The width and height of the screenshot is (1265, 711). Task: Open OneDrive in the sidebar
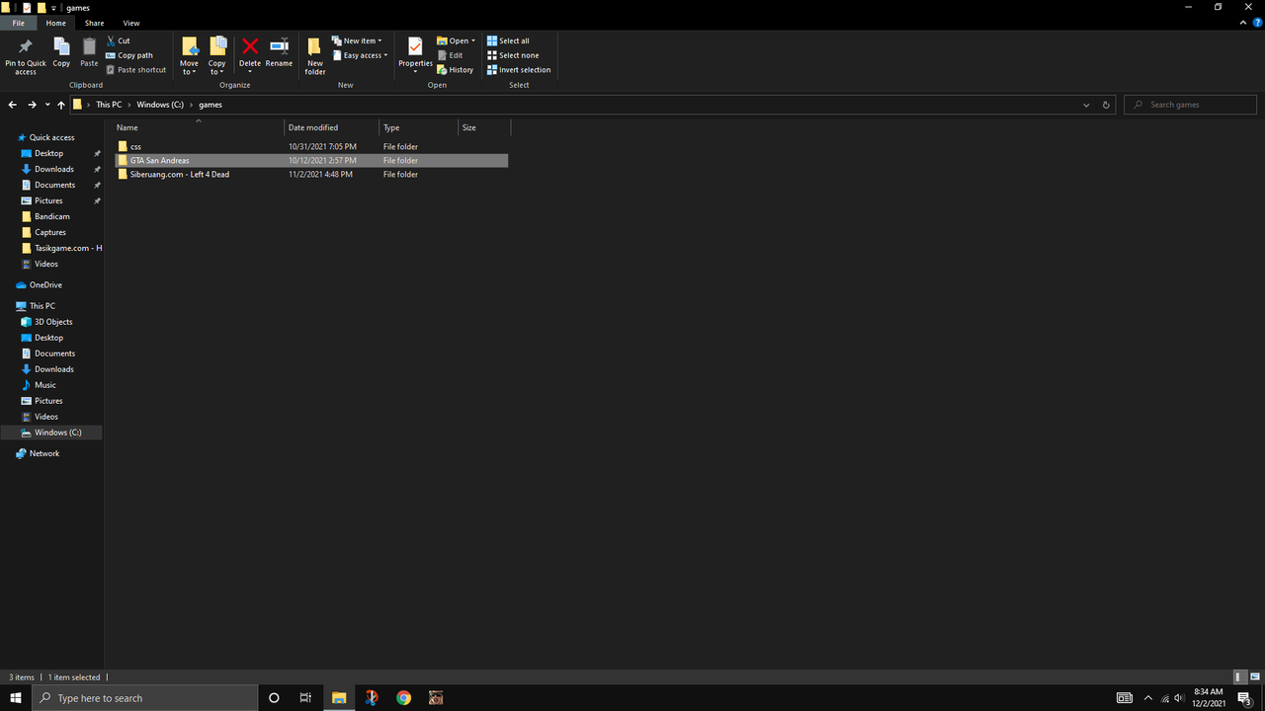[x=45, y=284]
